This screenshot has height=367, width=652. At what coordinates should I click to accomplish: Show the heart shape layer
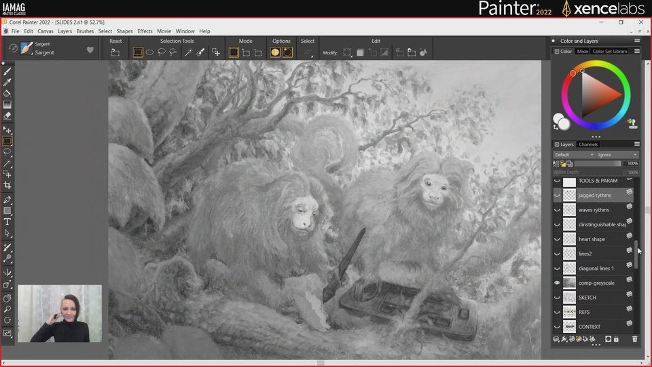(x=557, y=239)
